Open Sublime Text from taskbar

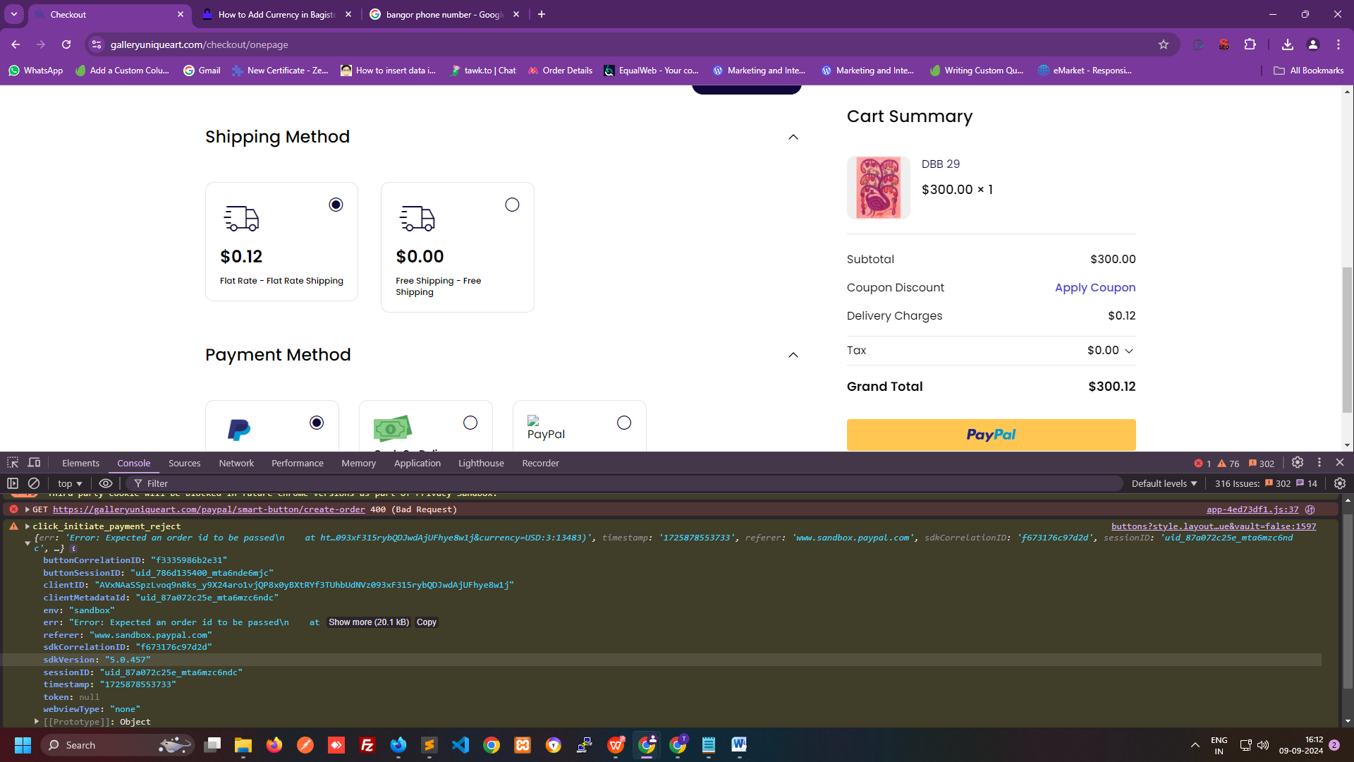[429, 745]
